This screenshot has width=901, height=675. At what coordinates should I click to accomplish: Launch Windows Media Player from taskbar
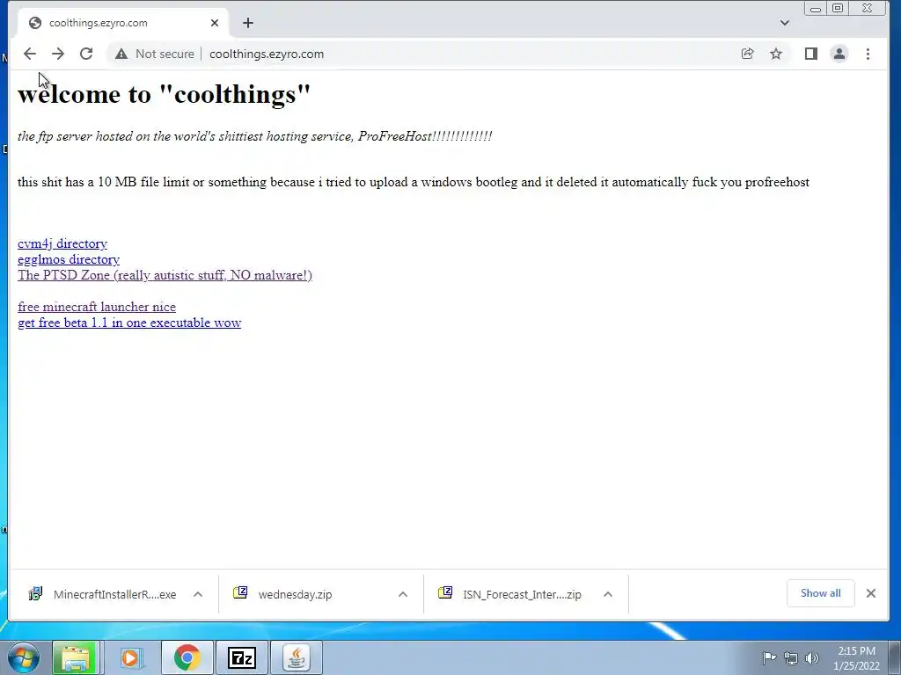coord(131,657)
